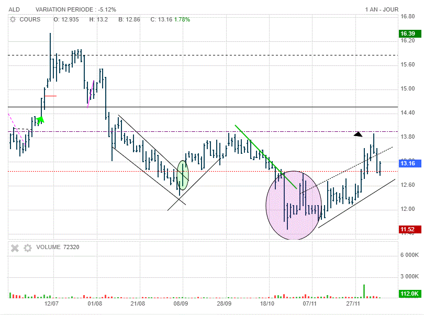Image resolution: width=424 pixels, height=315 pixels.
Task: Click the blue 13.16 current price label
Action: pos(410,163)
